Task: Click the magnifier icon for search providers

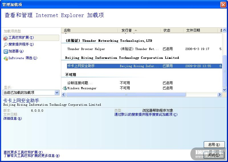Action: click(x=6, y=45)
